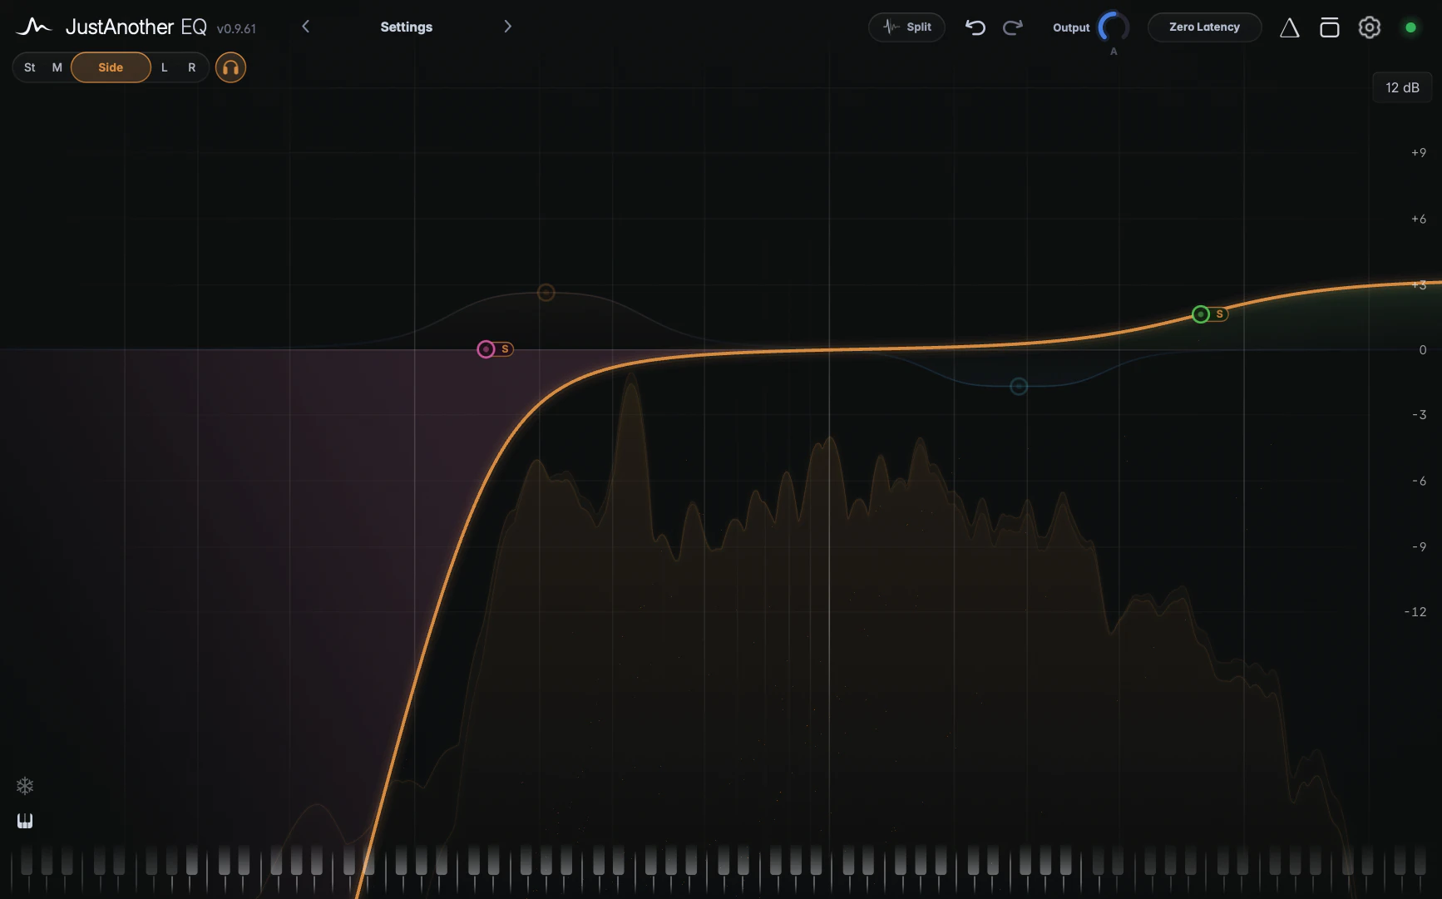Click the snowflake freeze spectrum icon
This screenshot has width=1442, height=899.
tap(25, 786)
